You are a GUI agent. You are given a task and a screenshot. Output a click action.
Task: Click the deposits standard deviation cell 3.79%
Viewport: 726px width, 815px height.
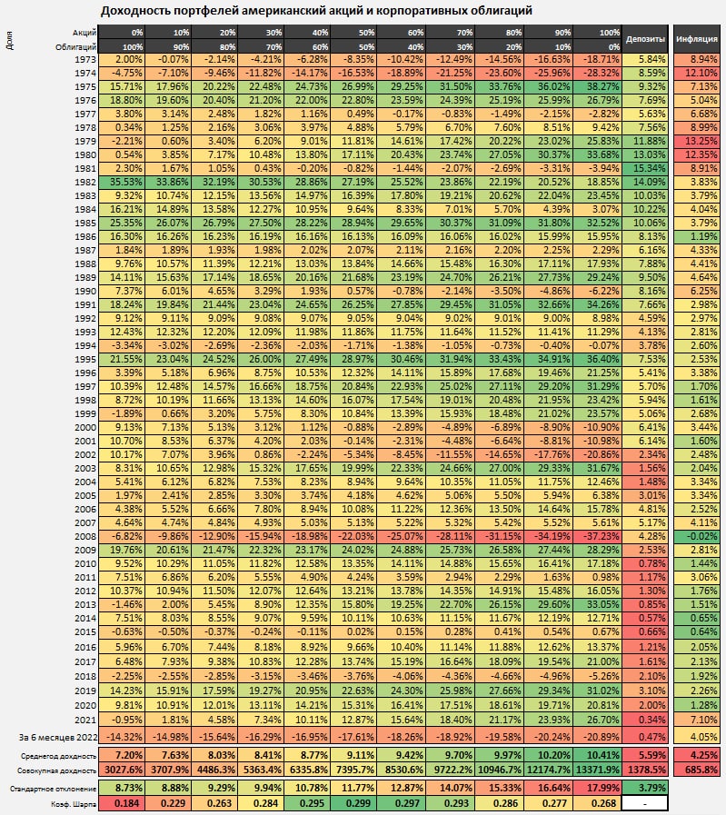click(x=646, y=788)
